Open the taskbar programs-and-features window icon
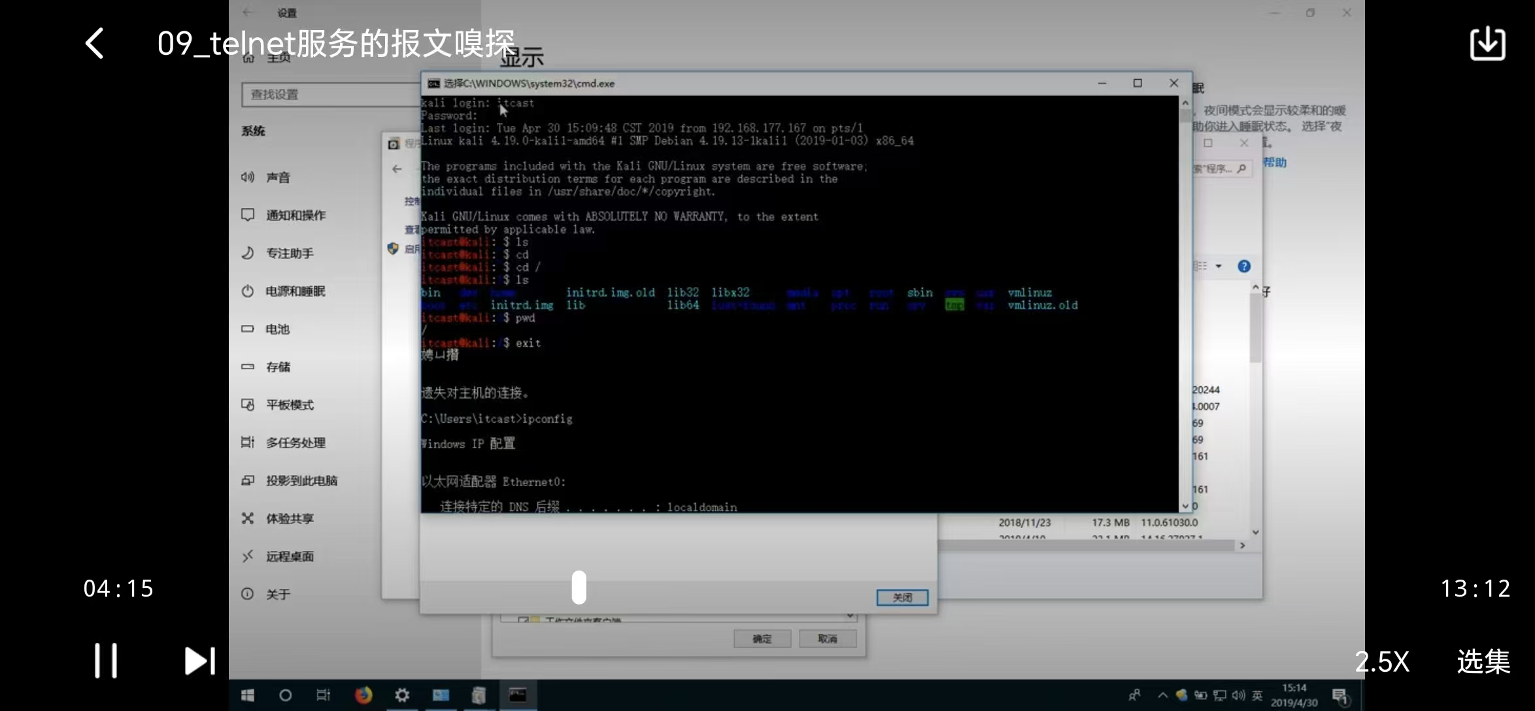This screenshot has width=1535, height=711. click(x=479, y=695)
